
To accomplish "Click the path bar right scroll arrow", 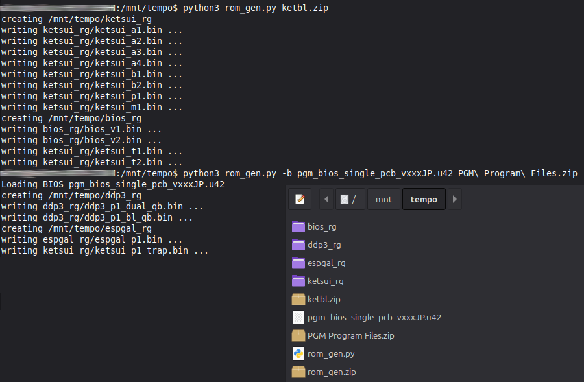I will tap(455, 199).
